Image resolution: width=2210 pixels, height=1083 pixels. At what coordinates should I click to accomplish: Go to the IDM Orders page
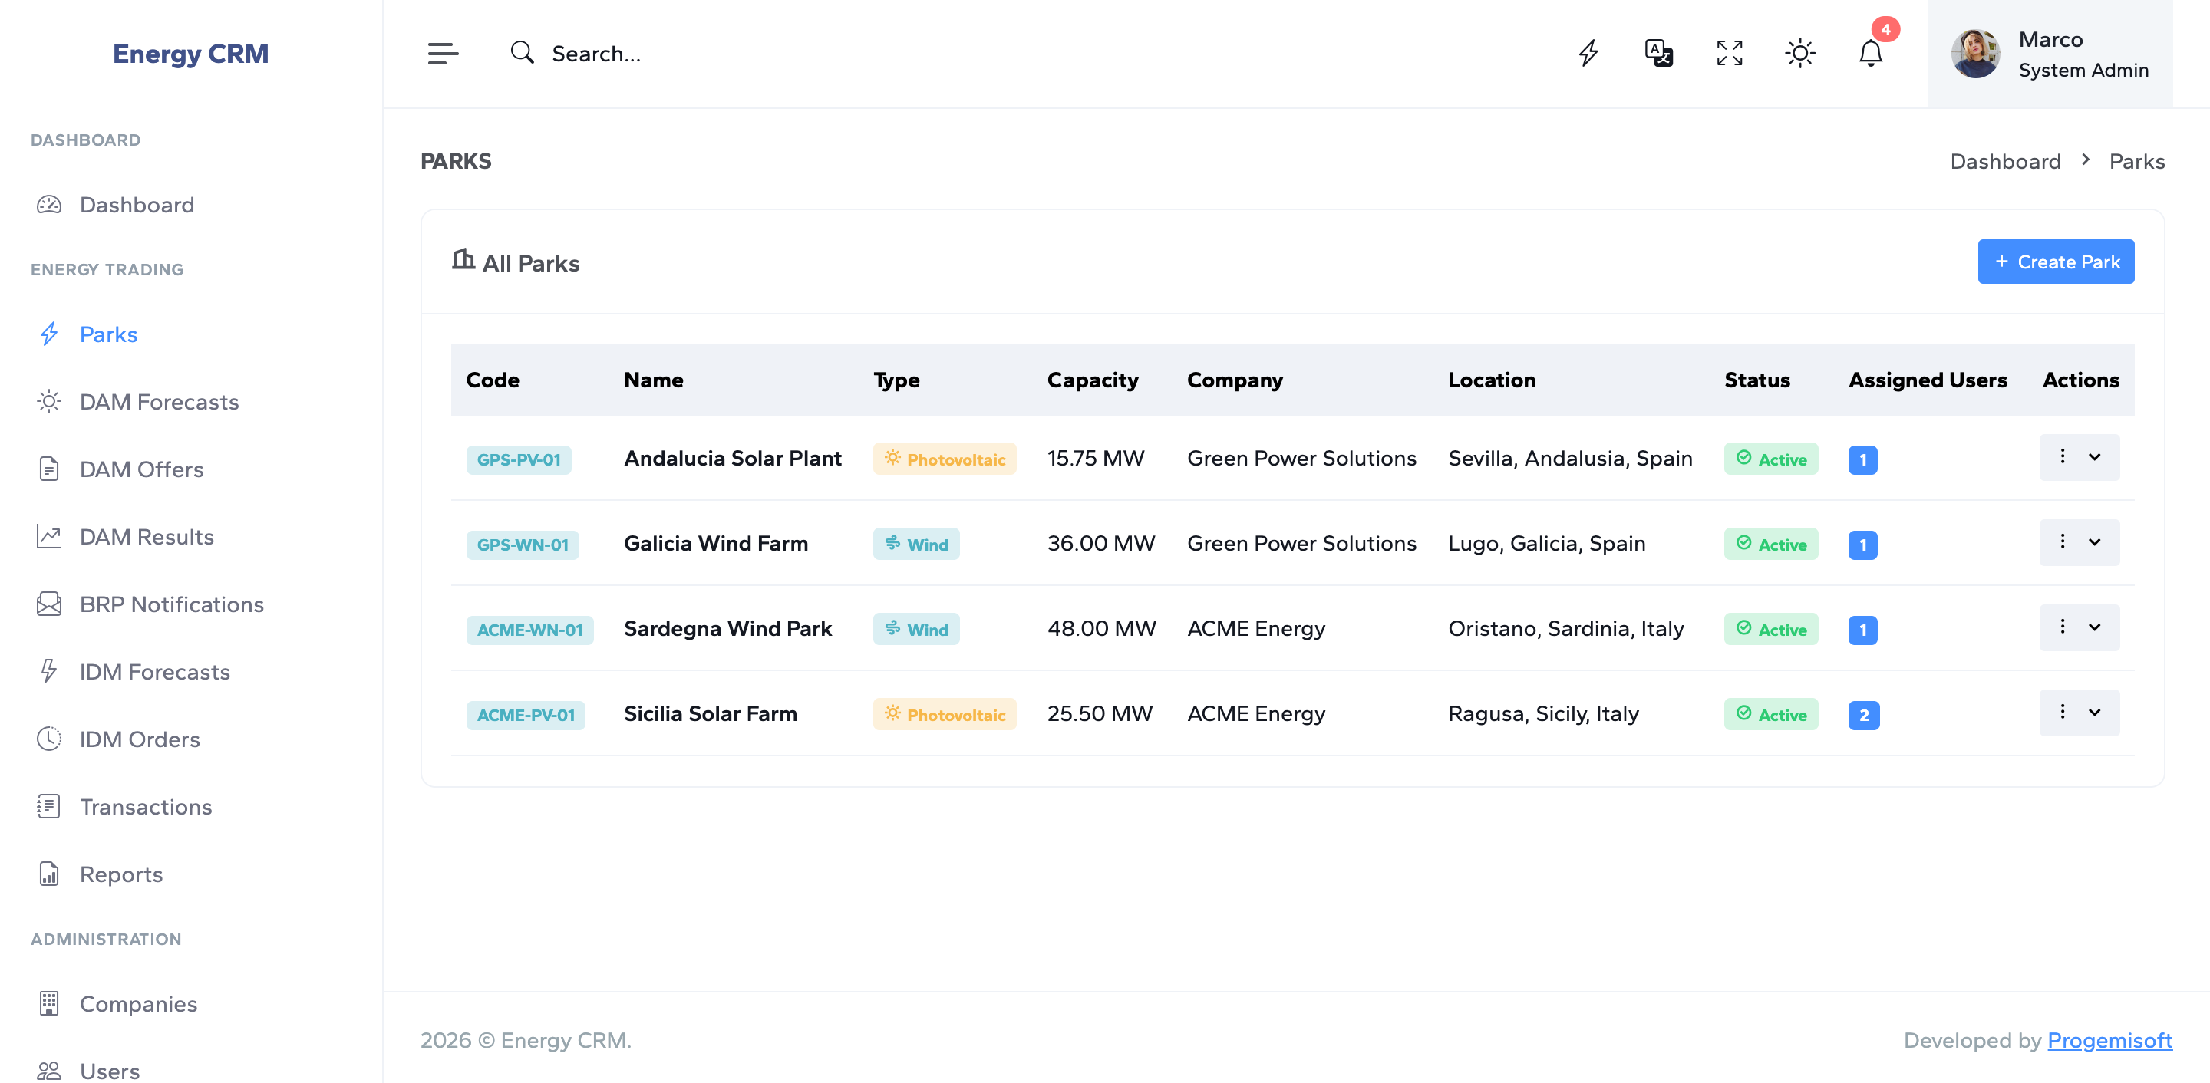(139, 739)
